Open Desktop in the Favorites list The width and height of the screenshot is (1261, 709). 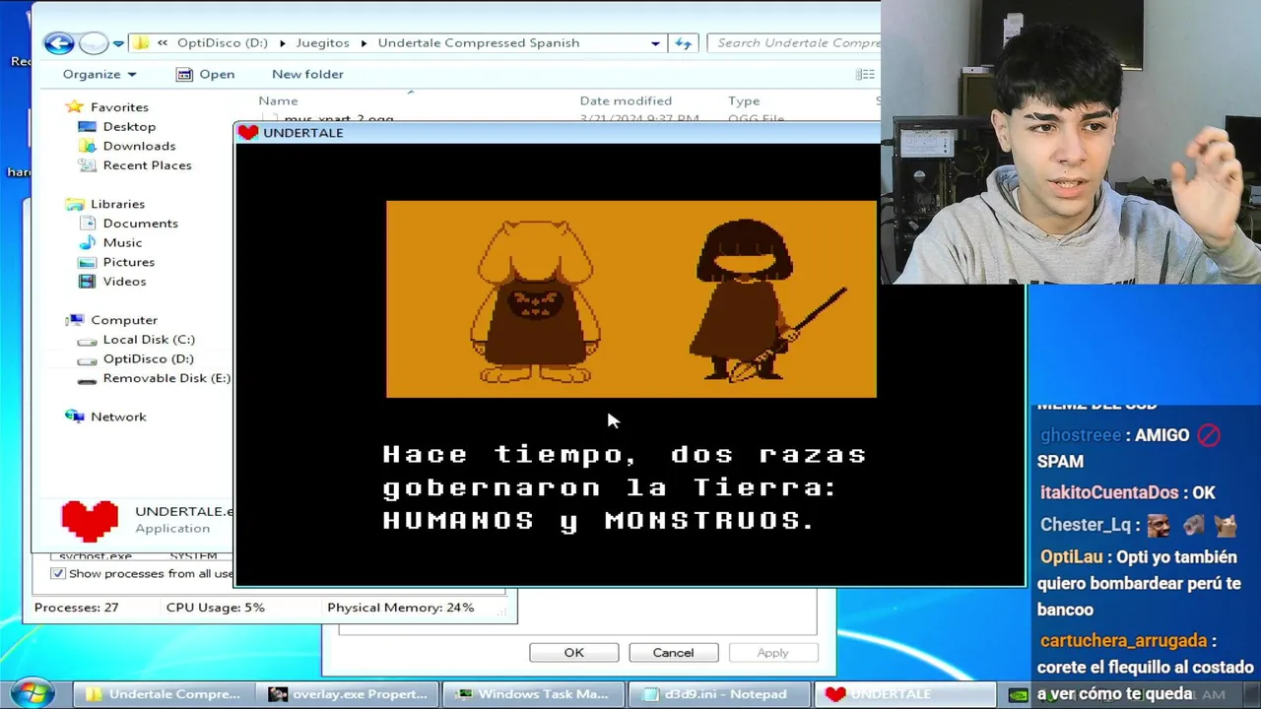coord(129,126)
